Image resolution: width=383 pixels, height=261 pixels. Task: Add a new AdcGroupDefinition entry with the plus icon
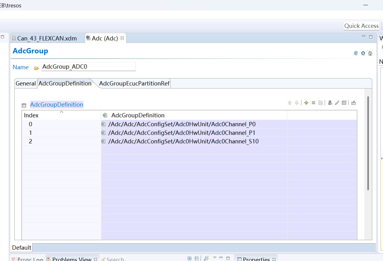pos(306,103)
